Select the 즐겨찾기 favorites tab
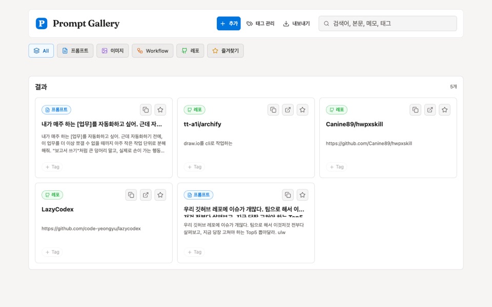 (x=225, y=51)
